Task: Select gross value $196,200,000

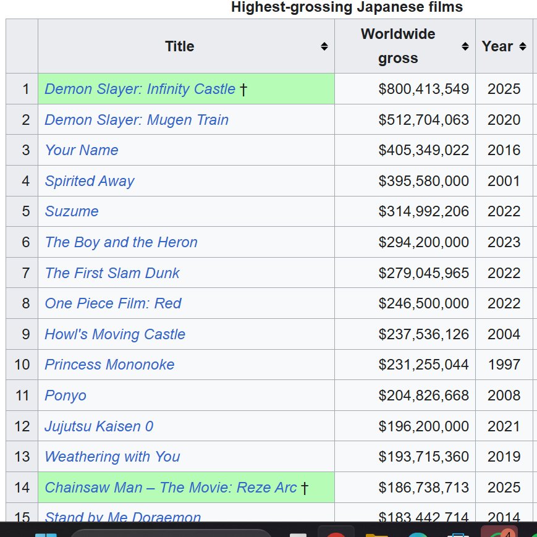Action: pos(424,426)
